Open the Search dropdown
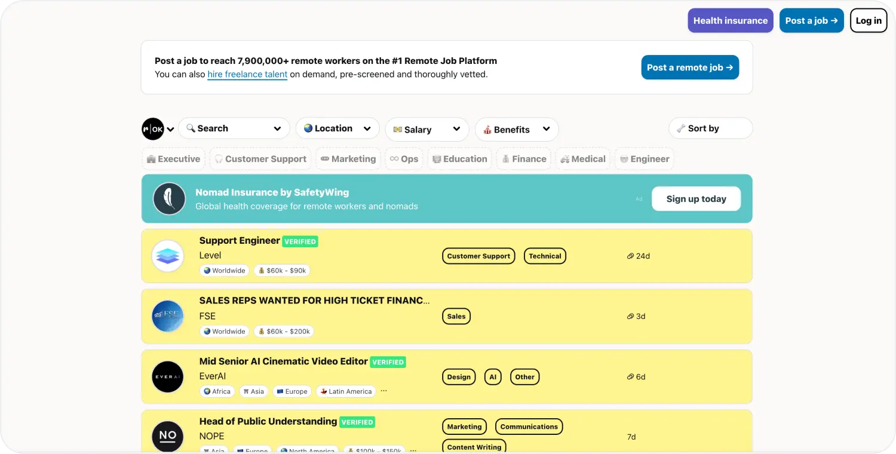The width and height of the screenshot is (896, 454). pos(234,128)
